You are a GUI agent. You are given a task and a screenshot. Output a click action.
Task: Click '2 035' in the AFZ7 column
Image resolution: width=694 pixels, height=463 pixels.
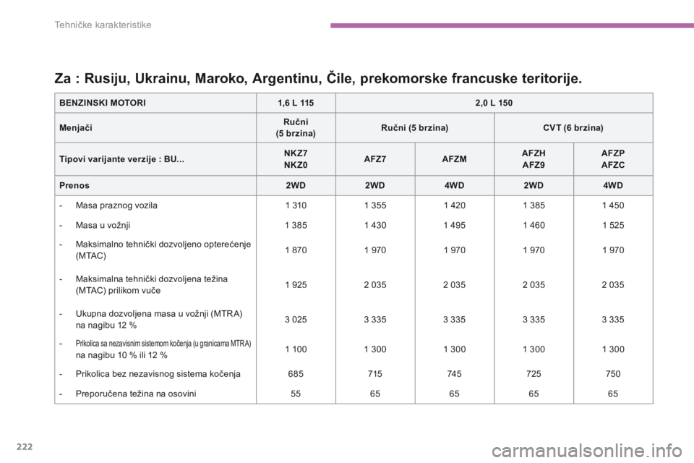coord(375,284)
